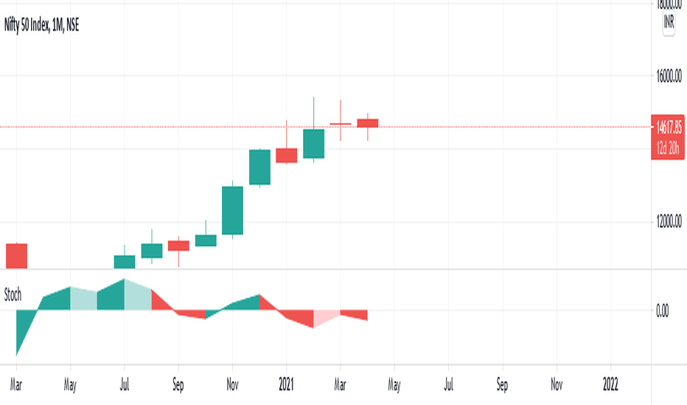Select the 2021 label on time axis
The height and width of the screenshot is (405, 687).
(286, 384)
